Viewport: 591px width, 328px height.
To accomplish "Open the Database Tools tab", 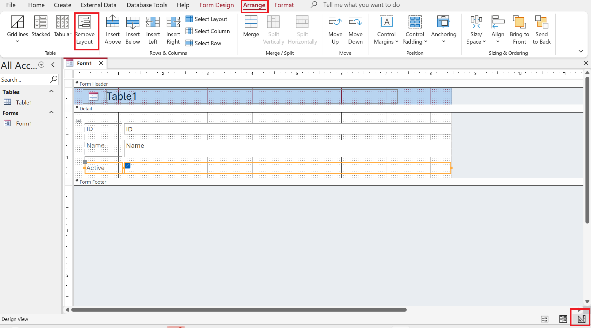I will pos(147,5).
